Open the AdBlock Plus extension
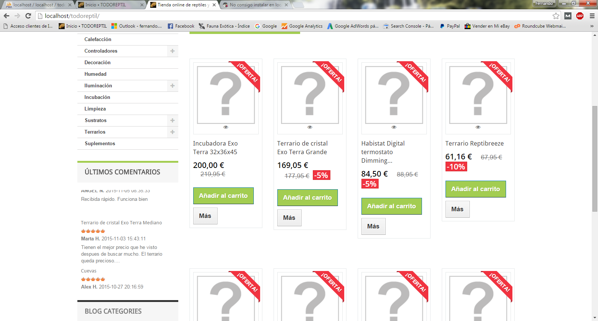 click(x=580, y=16)
